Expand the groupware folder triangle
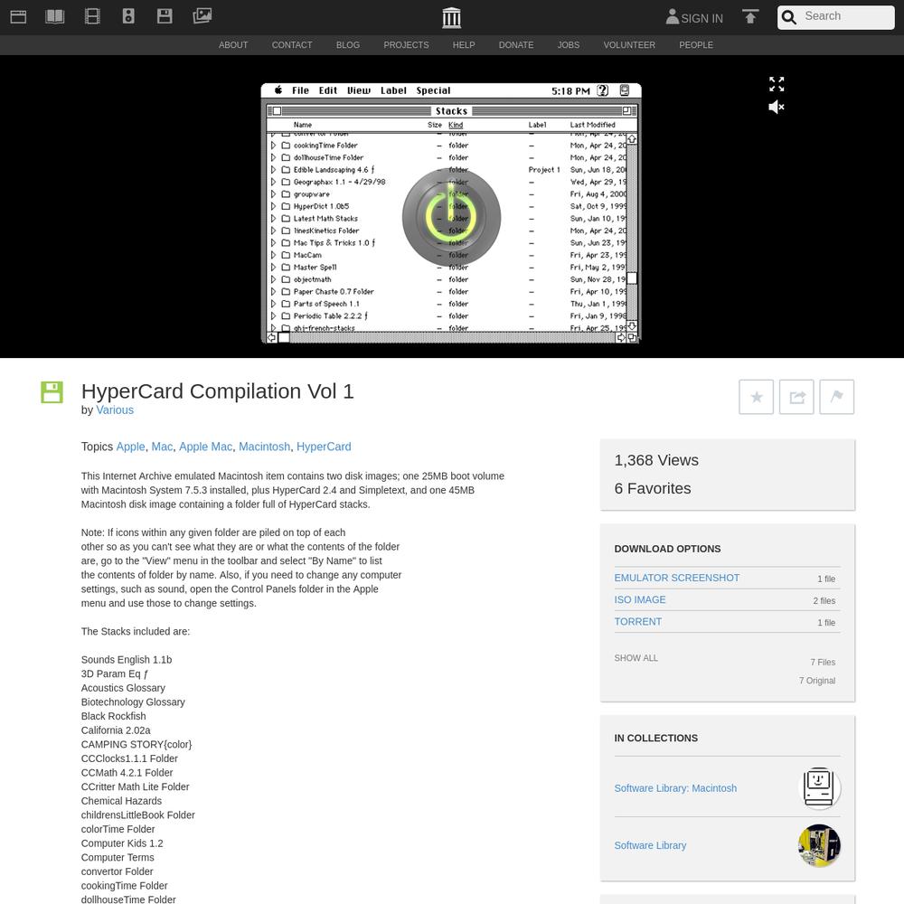 coord(273,194)
